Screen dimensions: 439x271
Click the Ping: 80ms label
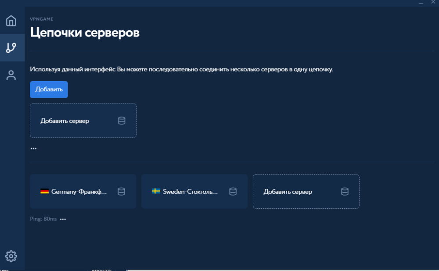click(43, 219)
